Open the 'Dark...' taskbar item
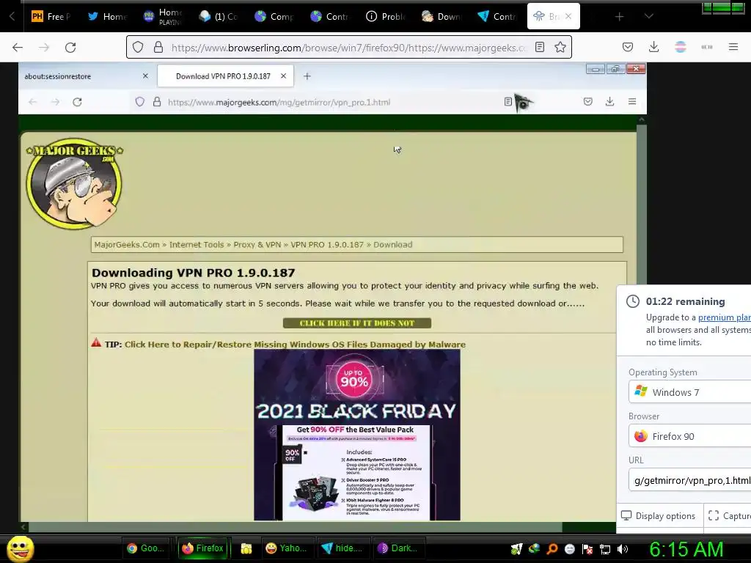Image resolution: width=751 pixels, height=563 pixels. (x=398, y=548)
